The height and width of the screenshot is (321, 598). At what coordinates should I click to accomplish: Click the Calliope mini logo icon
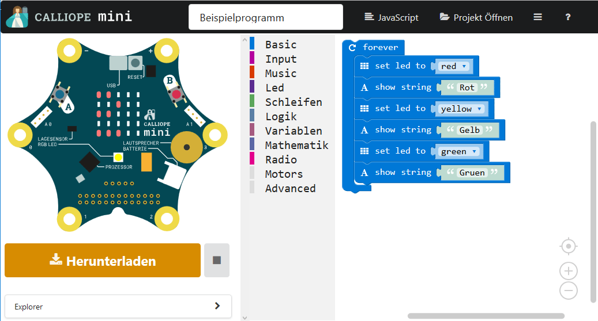tap(17, 17)
